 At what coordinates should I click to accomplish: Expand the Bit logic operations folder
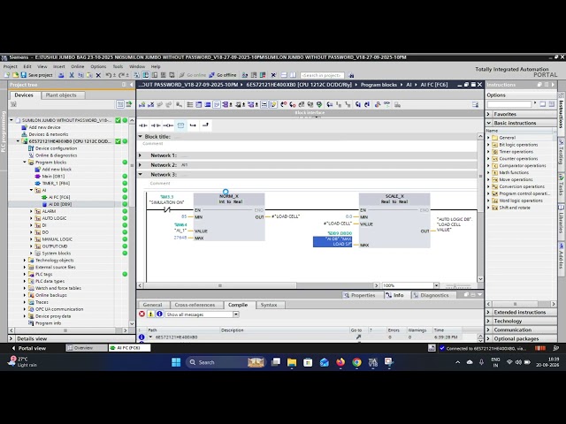click(x=488, y=145)
